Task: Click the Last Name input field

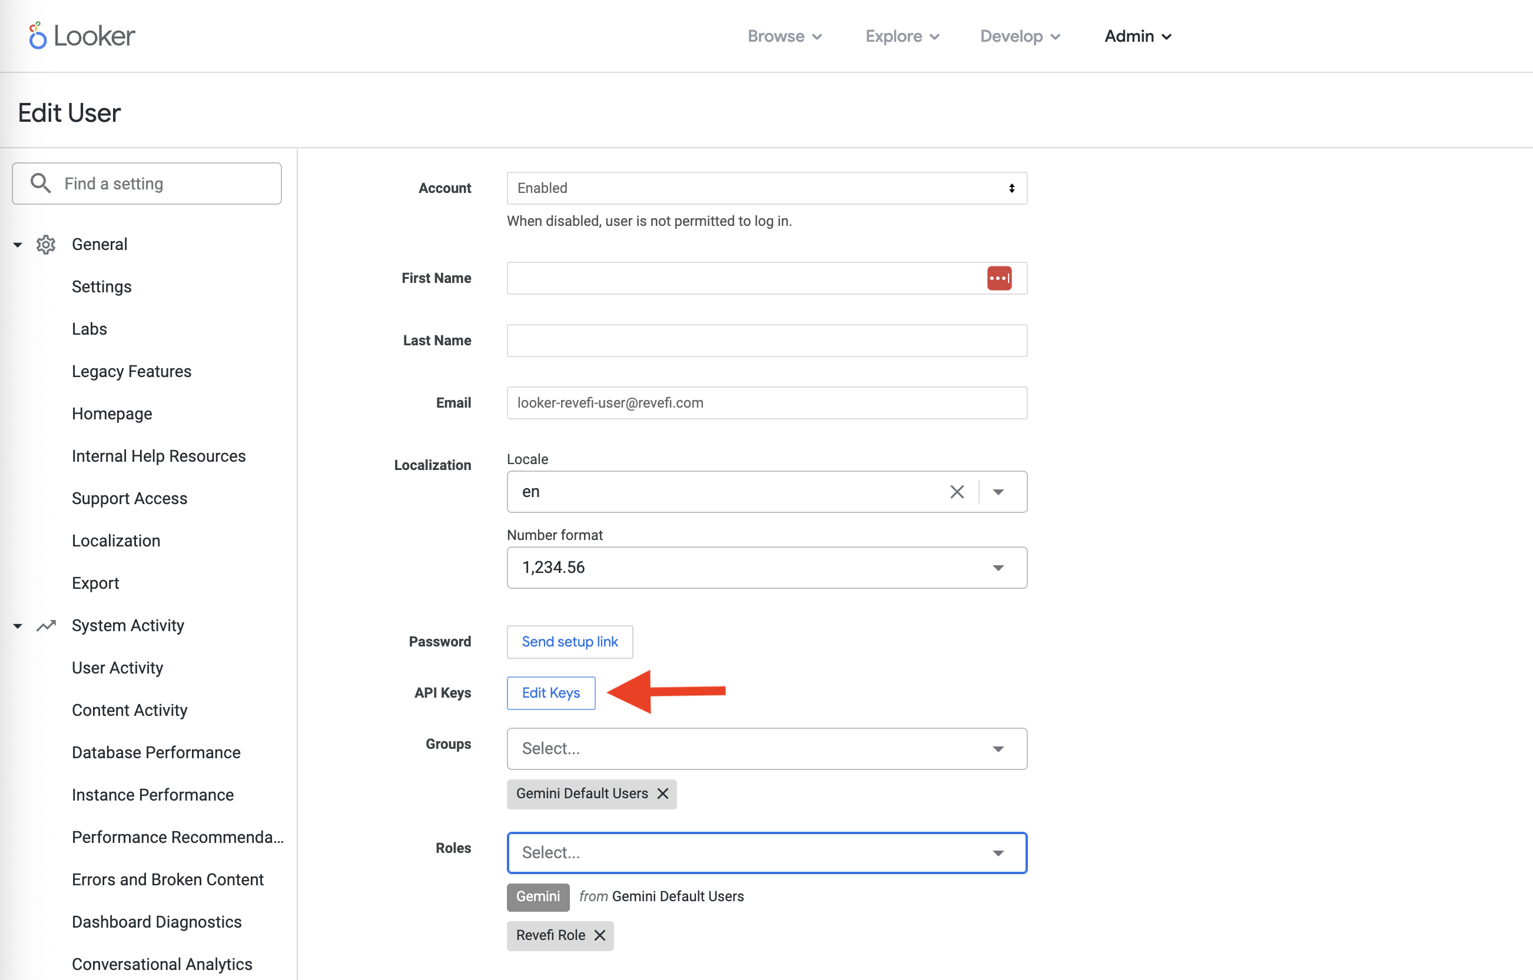Action: click(766, 341)
